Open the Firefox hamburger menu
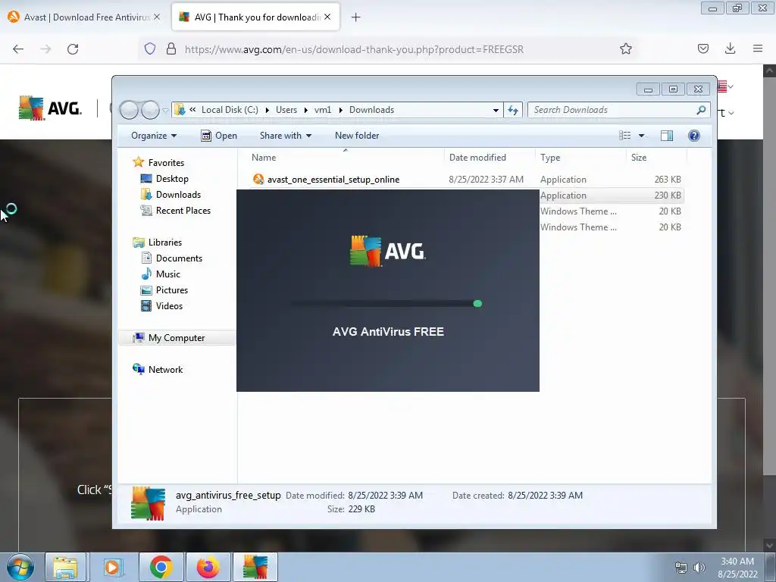Image resolution: width=776 pixels, height=582 pixels. coord(758,48)
